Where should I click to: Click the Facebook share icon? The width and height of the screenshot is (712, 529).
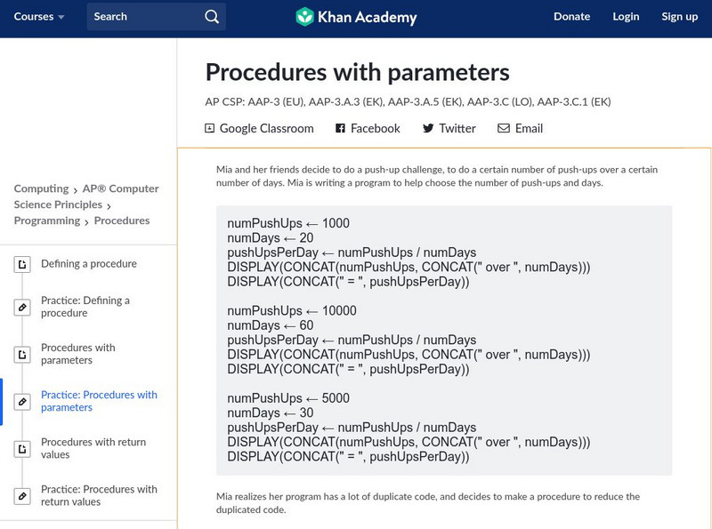pos(340,128)
